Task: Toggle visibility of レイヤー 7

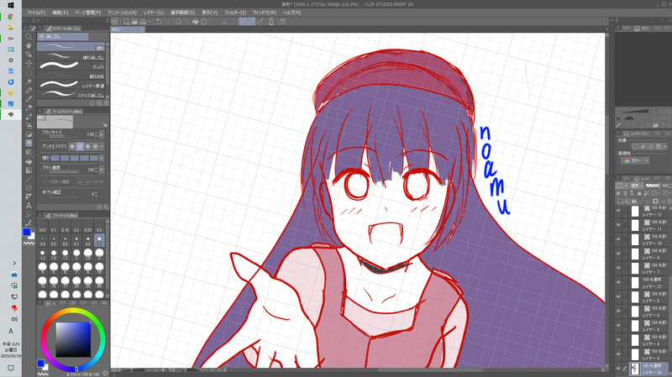Action: pyautogui.click(x=618, y=268)
